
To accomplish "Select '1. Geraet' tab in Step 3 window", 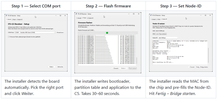I will (153, 19).
